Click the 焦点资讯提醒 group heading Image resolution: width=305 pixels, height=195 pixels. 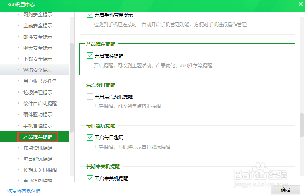[x=101, y=85]
